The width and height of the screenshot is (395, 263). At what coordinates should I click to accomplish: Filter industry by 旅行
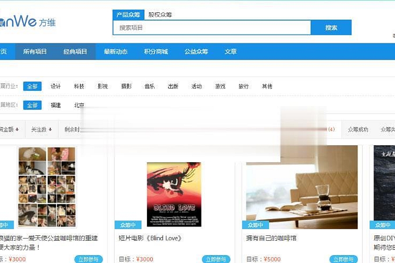(x=244, y=86)
